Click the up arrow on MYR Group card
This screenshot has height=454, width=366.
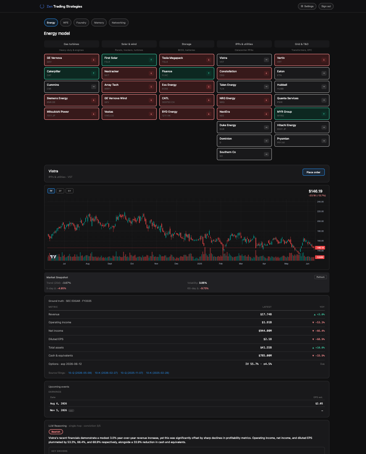coord(324,114)
